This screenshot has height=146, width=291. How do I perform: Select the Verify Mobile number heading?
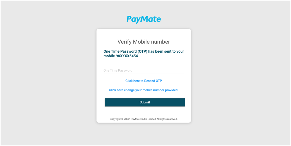click(x=144, y=42)
